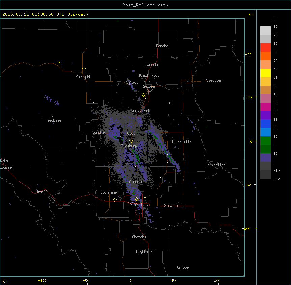
Task: Click the Strathmore town label
Action: pos(174,206)
